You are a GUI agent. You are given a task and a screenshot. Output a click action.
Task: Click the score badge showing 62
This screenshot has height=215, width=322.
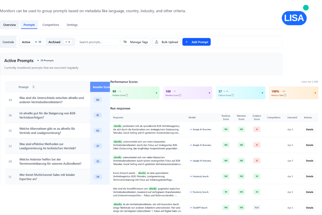[98, 131]
